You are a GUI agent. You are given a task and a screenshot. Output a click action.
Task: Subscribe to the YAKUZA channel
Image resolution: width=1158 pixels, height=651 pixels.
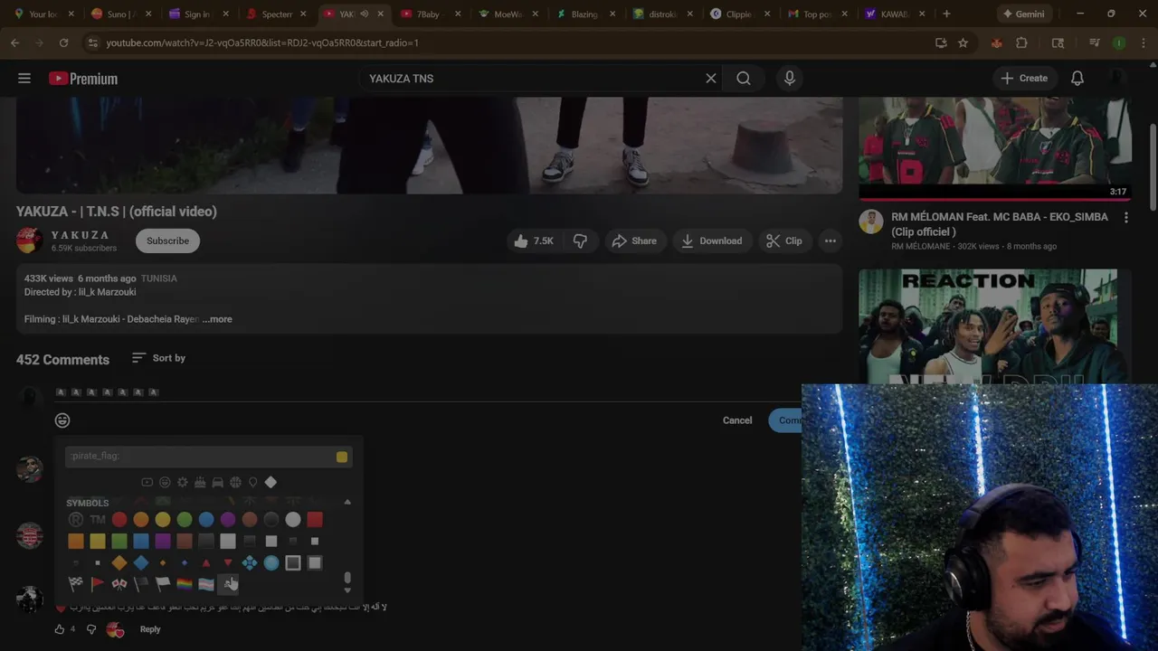pos(168,241)
